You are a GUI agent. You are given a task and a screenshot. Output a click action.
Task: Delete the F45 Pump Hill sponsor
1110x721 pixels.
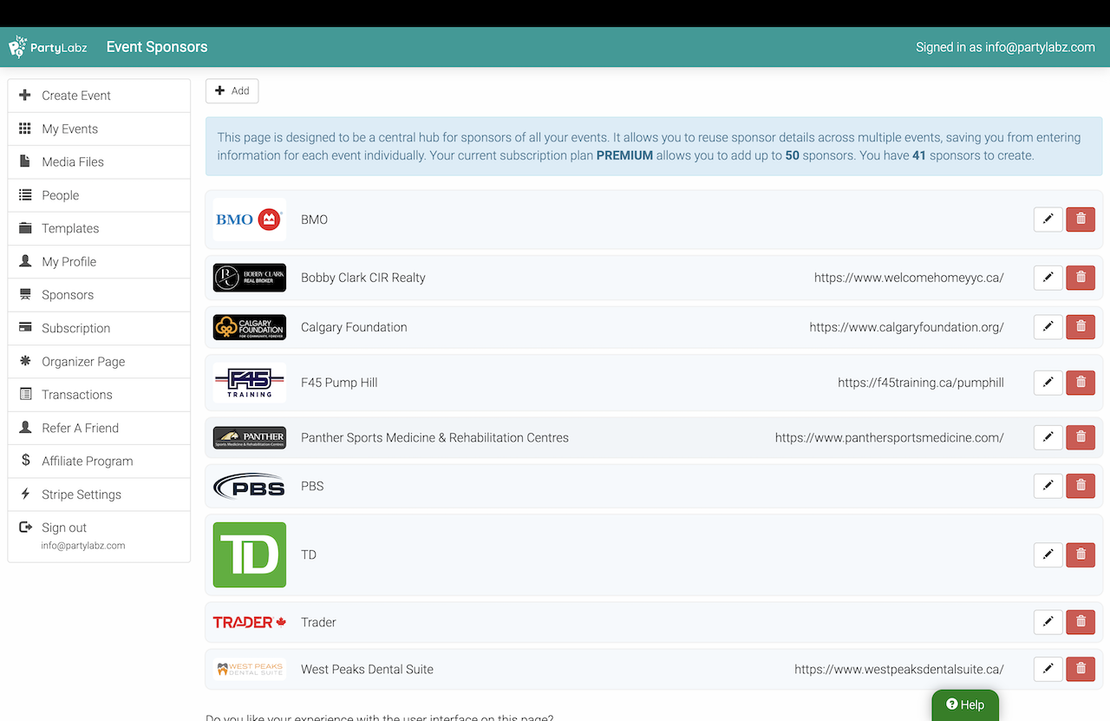click(1081, 383)
